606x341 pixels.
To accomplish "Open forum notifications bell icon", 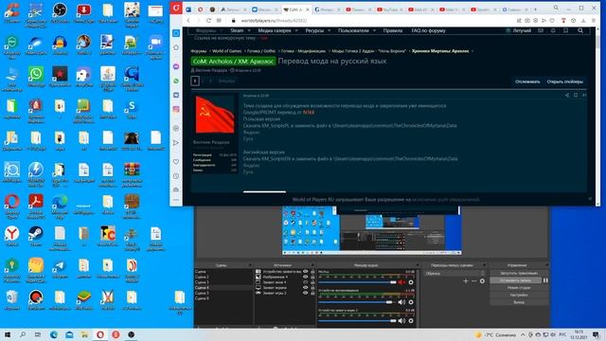I will tap(553, 30).
